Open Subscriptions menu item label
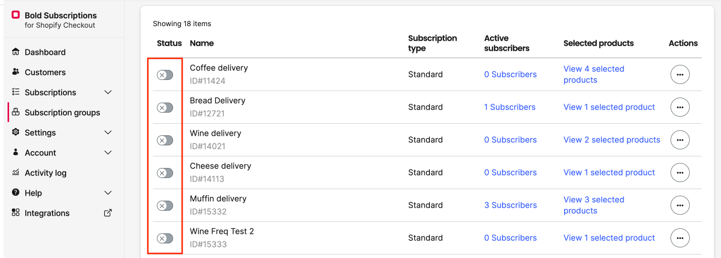The width and height of the screenshot is (721, 258). (x=50, y=93)
